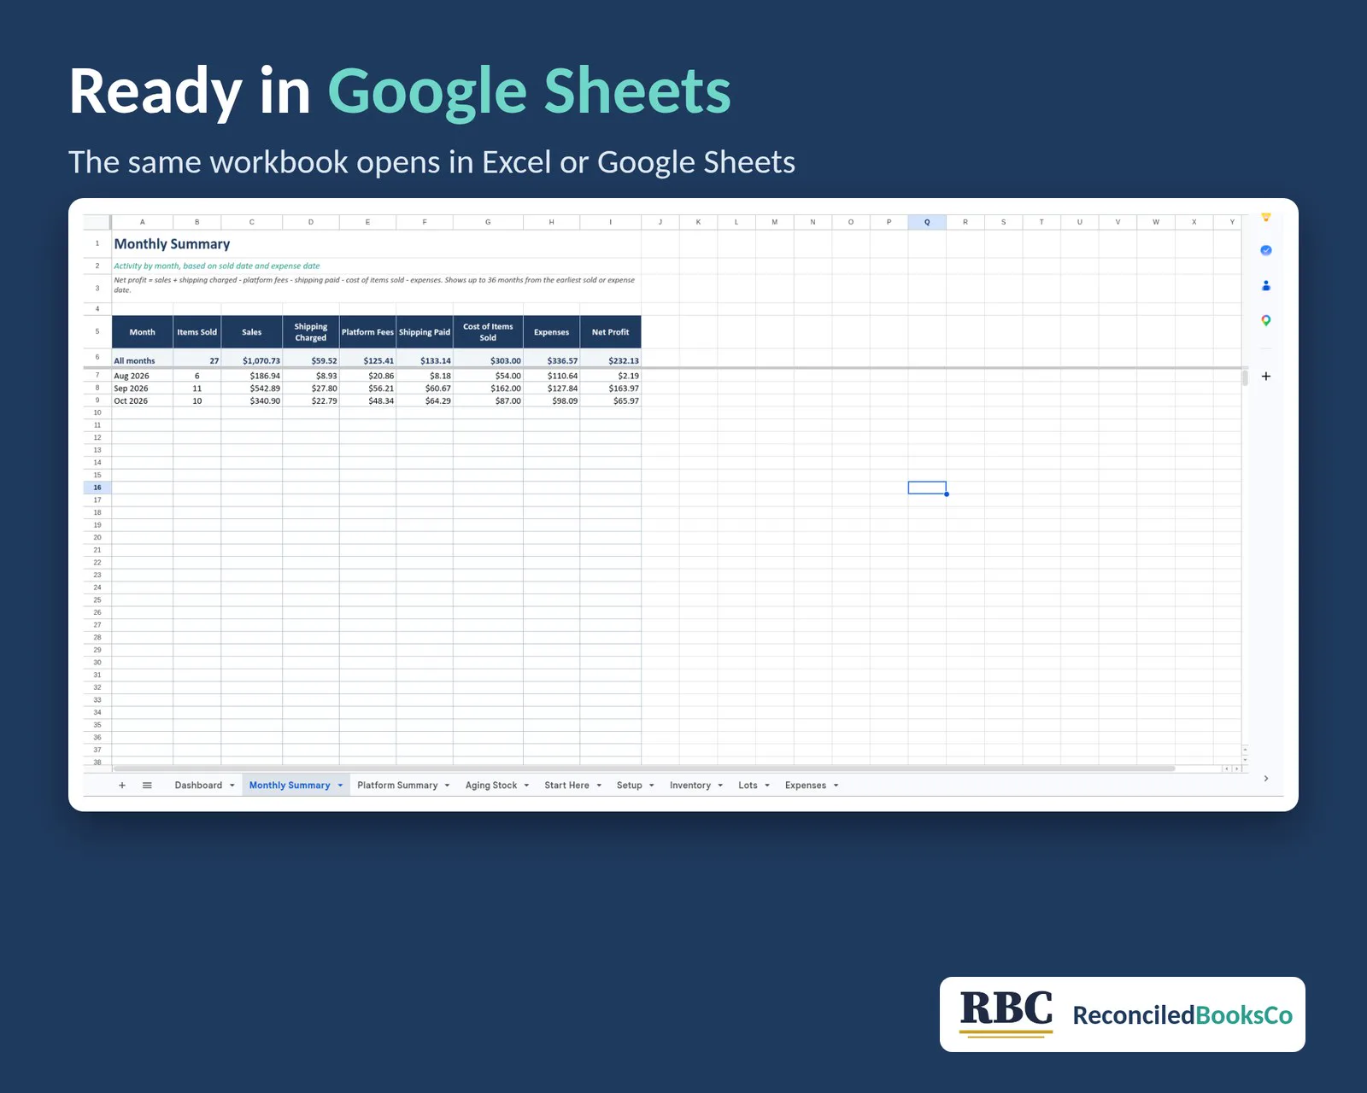Viewport: 1367px width, 1093px height.
Task: Open the Aging Stock tab dropdown arrow
Action: [x=526, y=786]
